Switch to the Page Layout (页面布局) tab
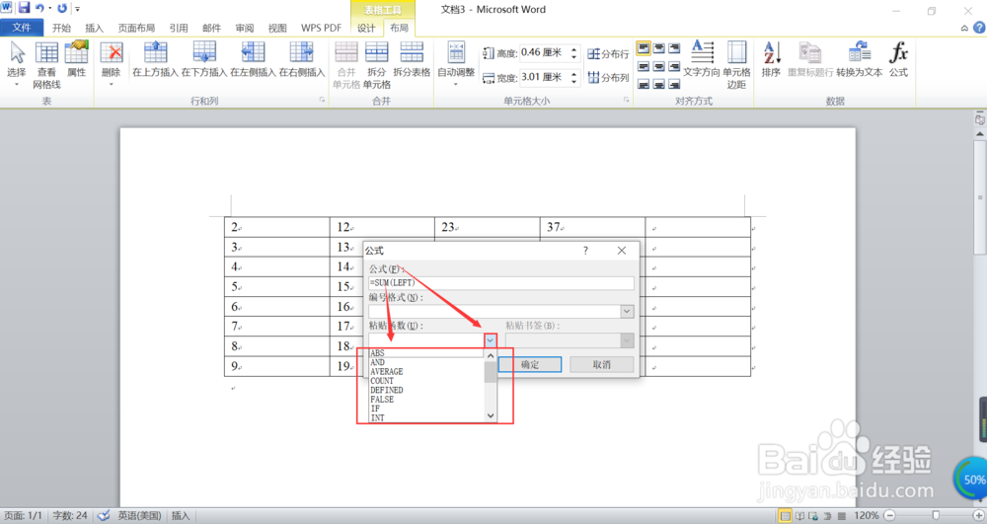Viewport: 987px width, 524px height. click(x=136, y=28)
